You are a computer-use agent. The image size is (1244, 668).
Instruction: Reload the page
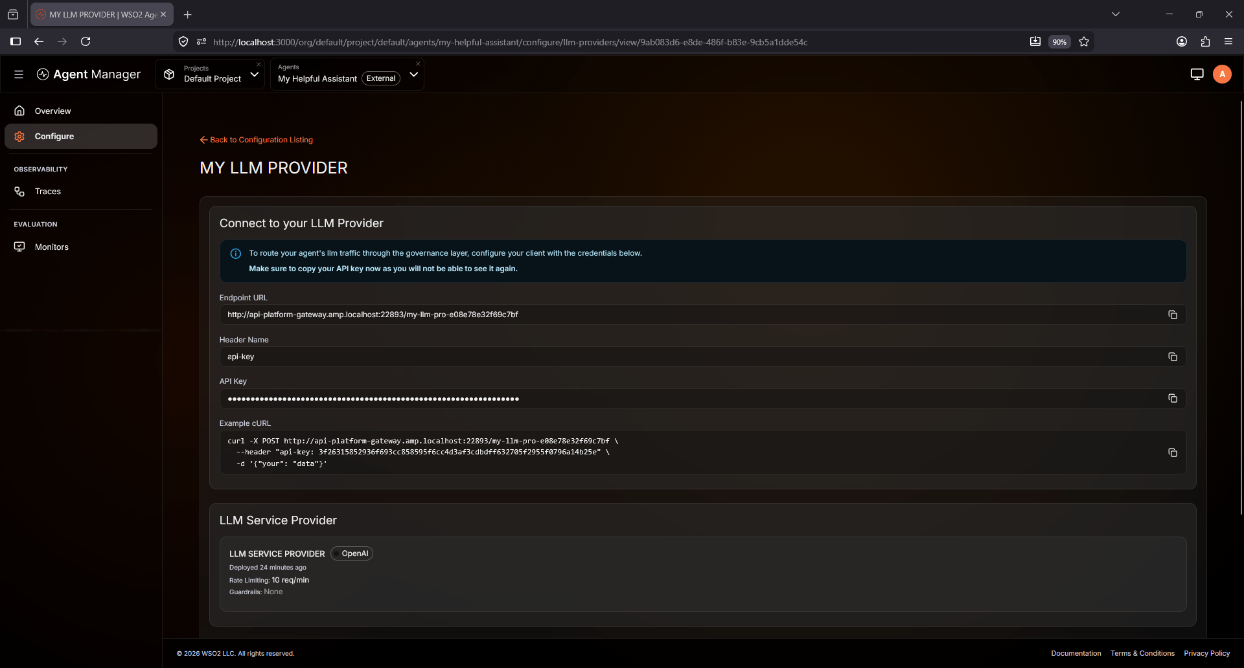point(86,41)
